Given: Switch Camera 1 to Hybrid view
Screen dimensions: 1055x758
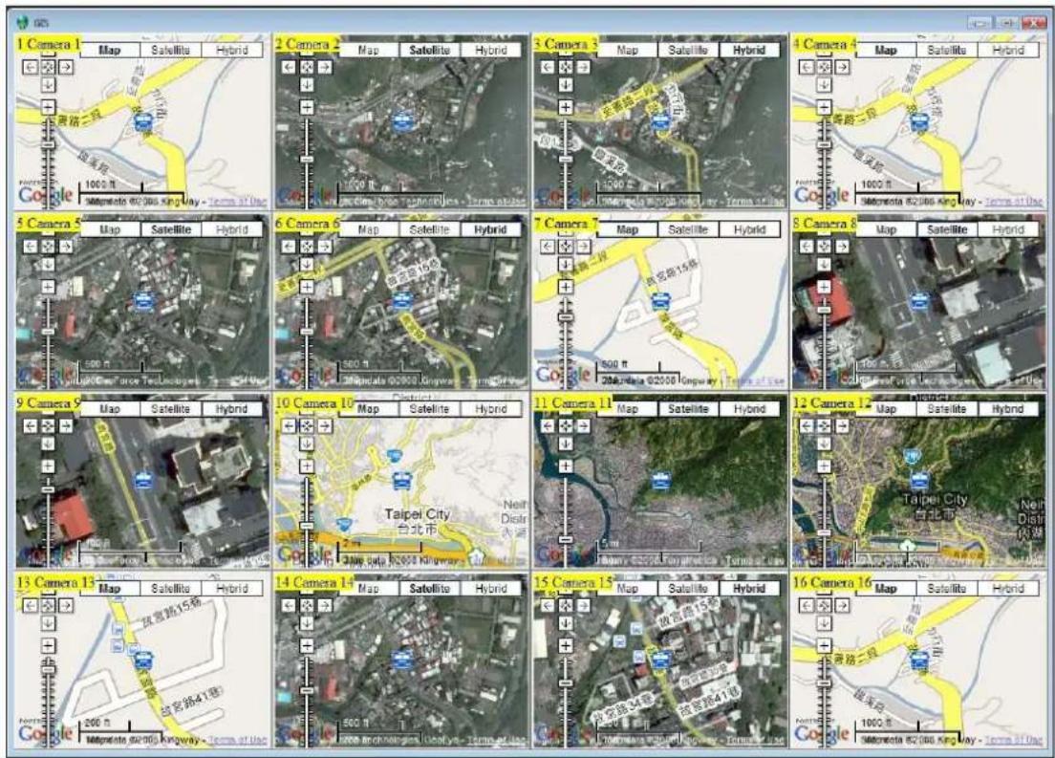Looking at the screenshot, I should [232, 50].
